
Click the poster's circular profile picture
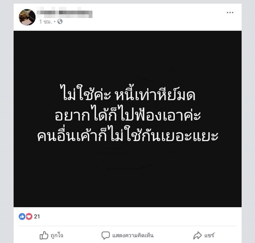(27, 17)
